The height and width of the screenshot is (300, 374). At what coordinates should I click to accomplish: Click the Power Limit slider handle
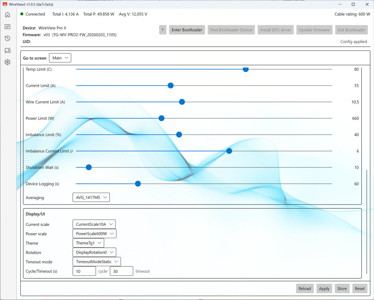click(x=161, y=118)
